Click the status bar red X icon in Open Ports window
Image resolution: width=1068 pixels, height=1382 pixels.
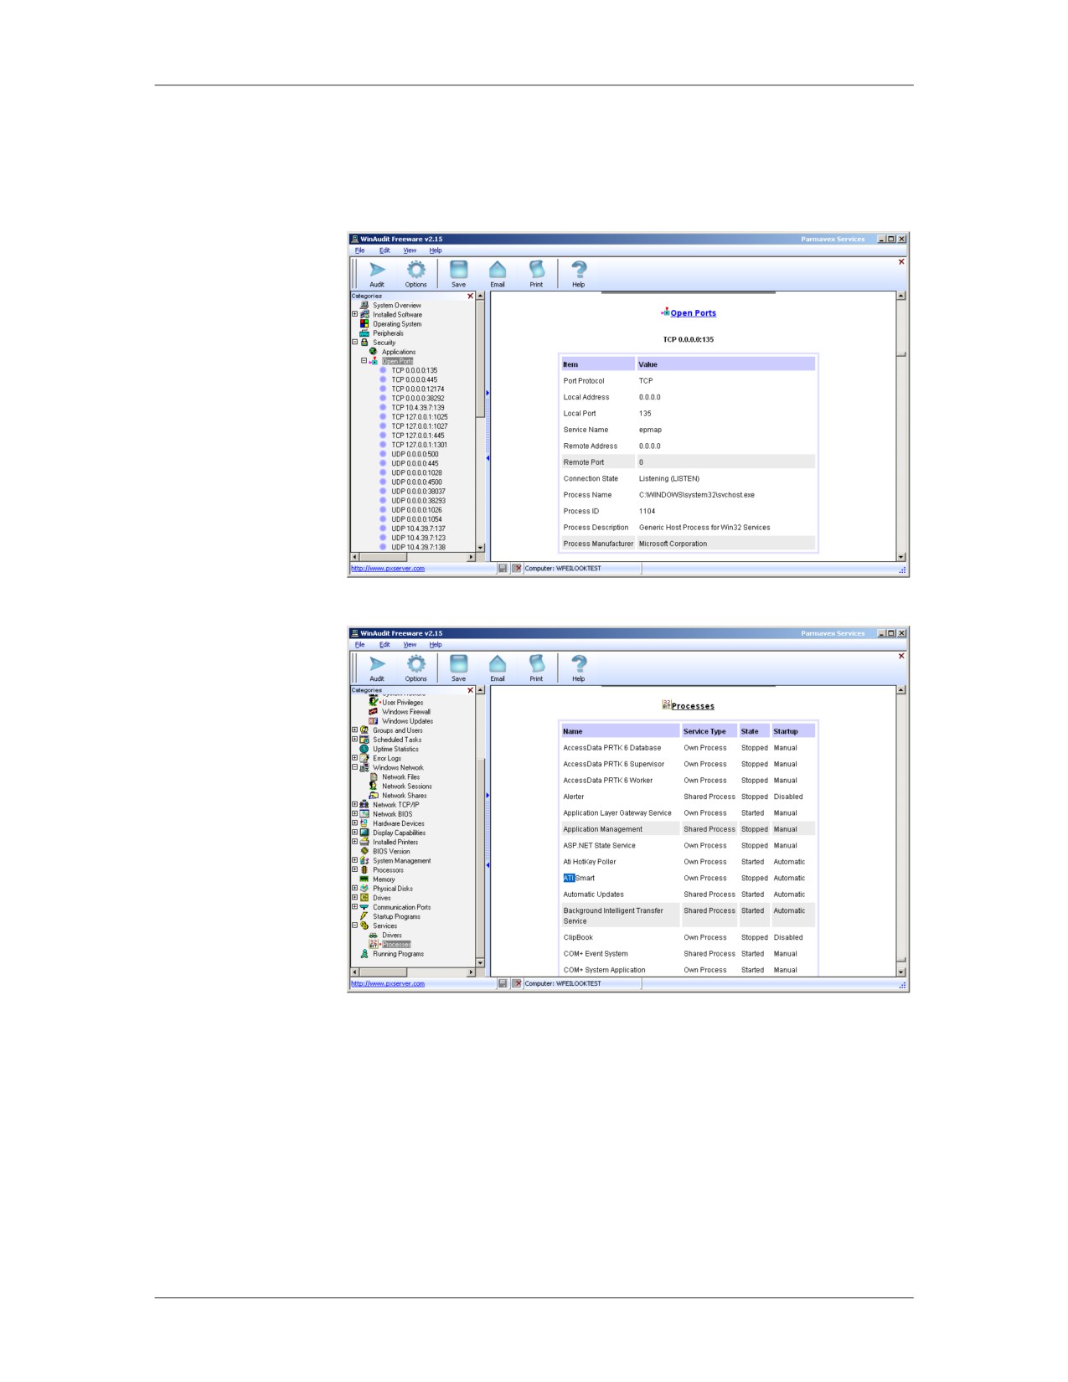(517, 568)
